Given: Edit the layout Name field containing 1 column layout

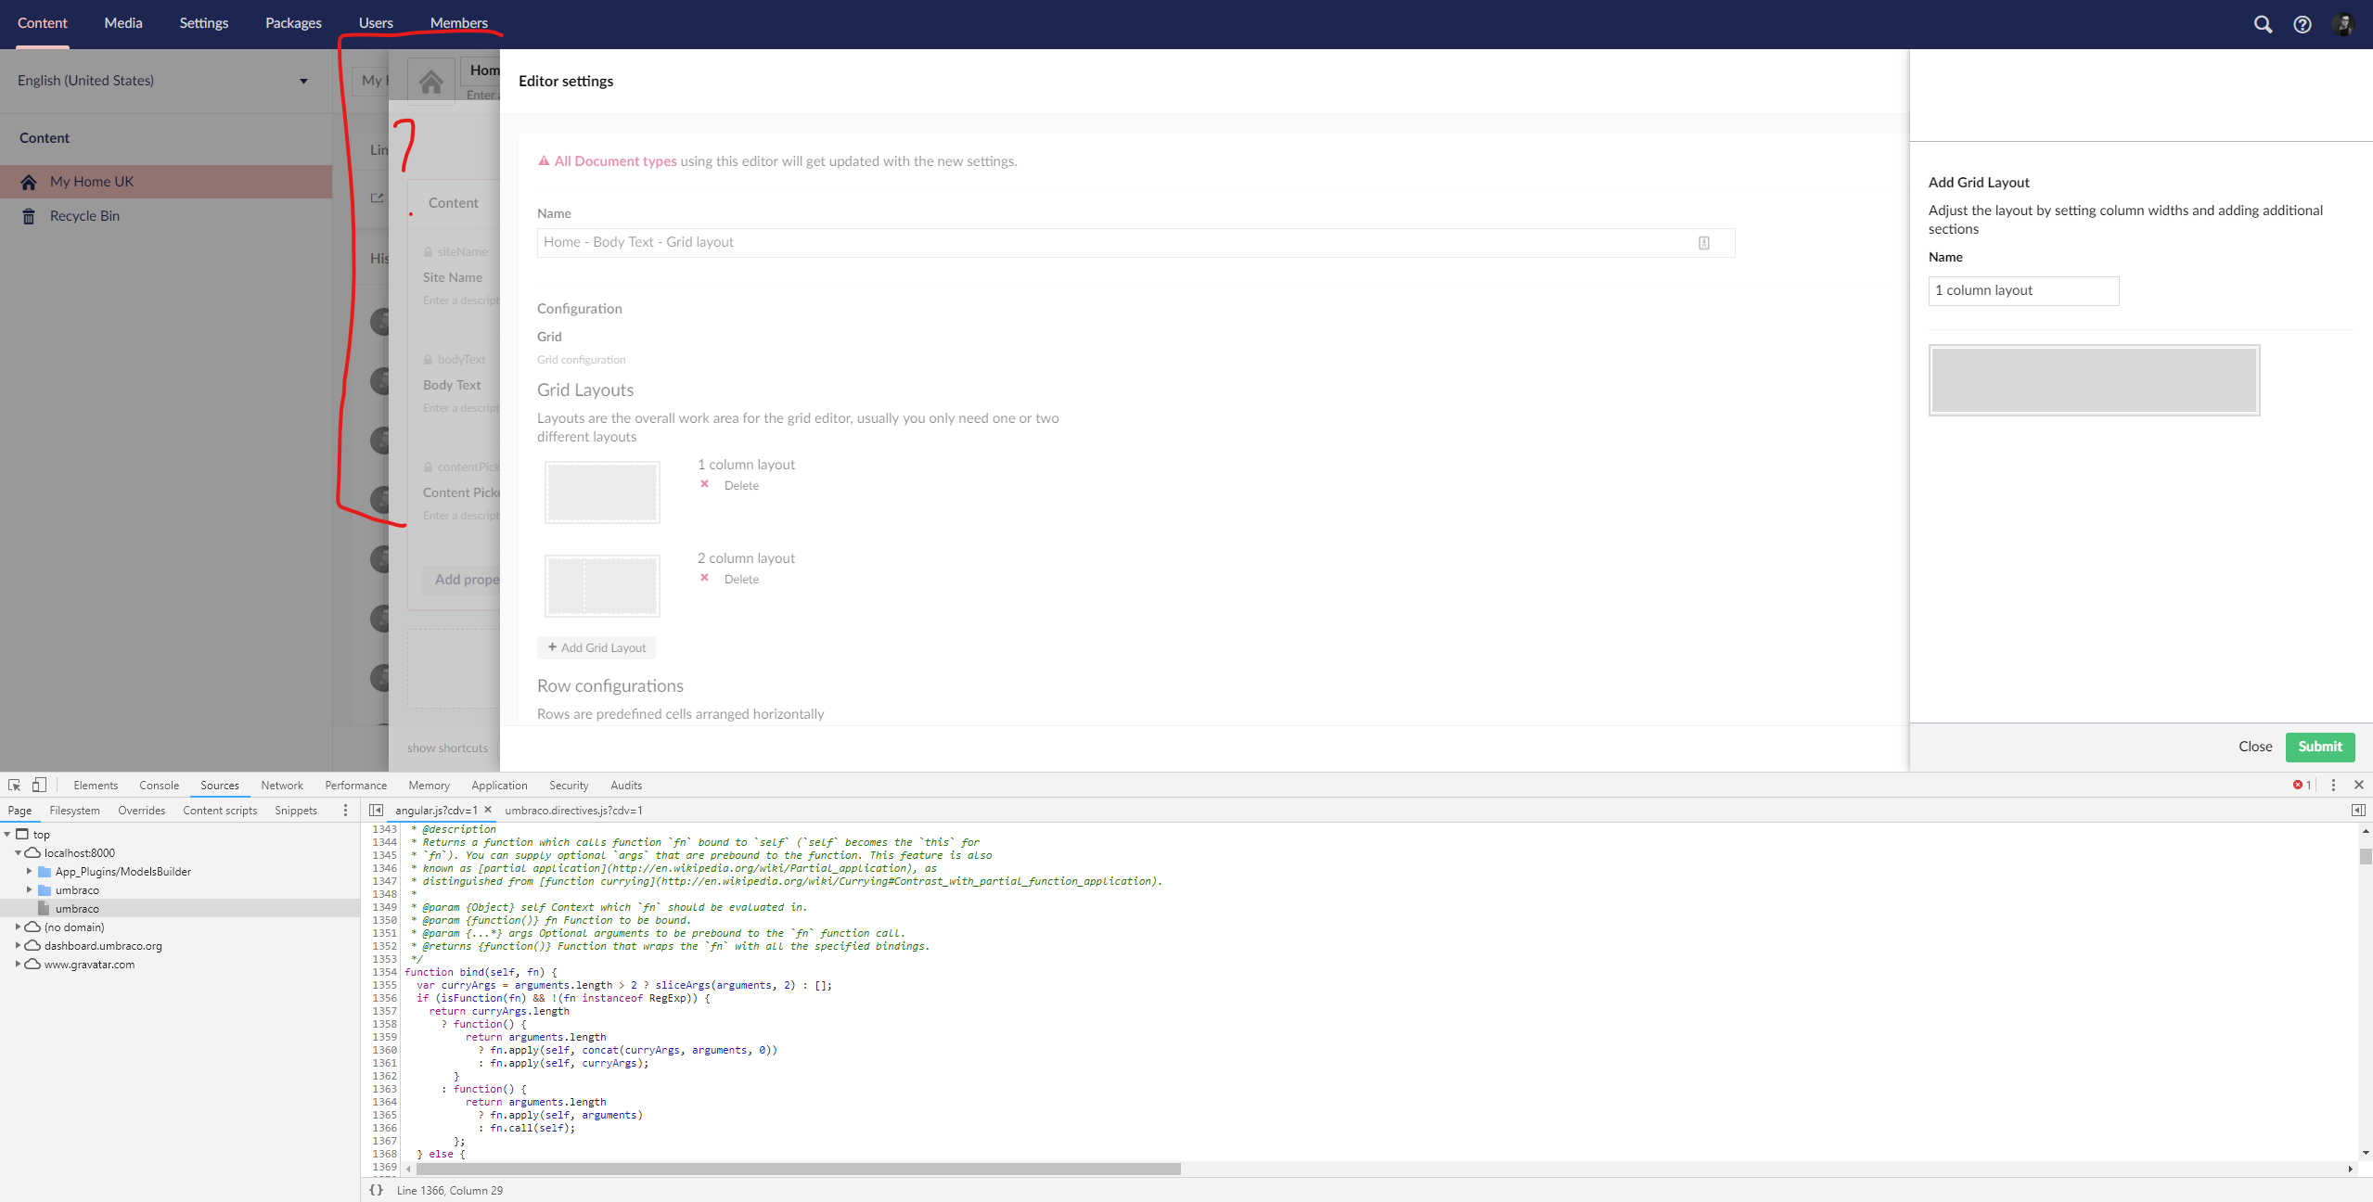Looking at the screenshot, I should click(x=2022, y=290).
